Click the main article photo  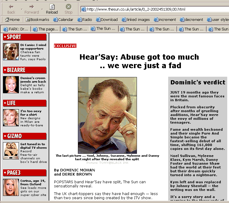click(107, 115)
